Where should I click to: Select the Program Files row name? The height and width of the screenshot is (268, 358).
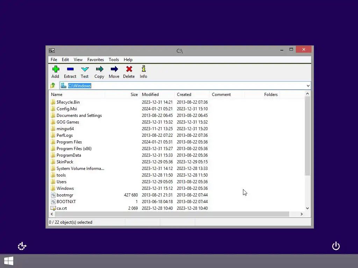[x=69, y=142]
